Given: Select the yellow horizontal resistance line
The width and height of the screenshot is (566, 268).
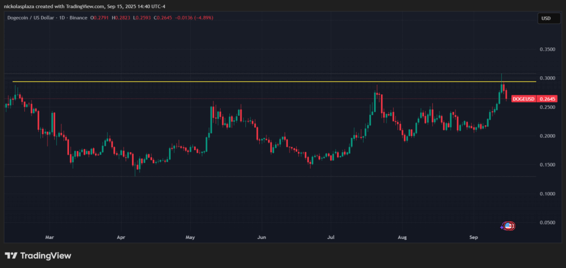Looking at the screenshot, I should click(221, 82).
